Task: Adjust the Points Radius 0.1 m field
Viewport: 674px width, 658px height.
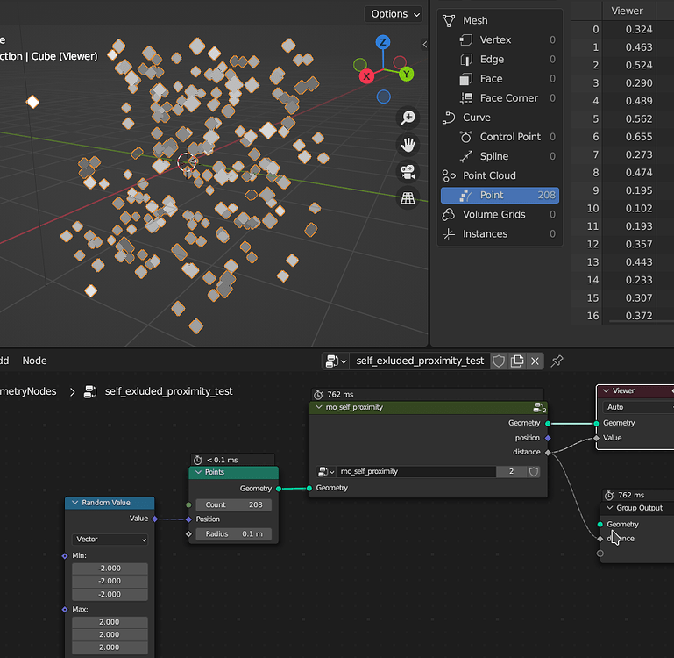Action: click(x=233, y=534)
